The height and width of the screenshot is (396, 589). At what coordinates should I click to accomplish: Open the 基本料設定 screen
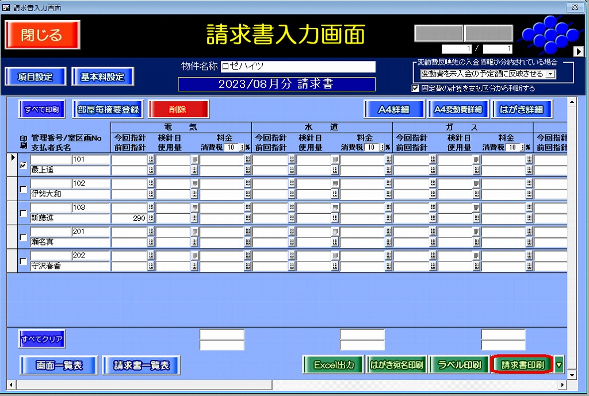[102, 77]
